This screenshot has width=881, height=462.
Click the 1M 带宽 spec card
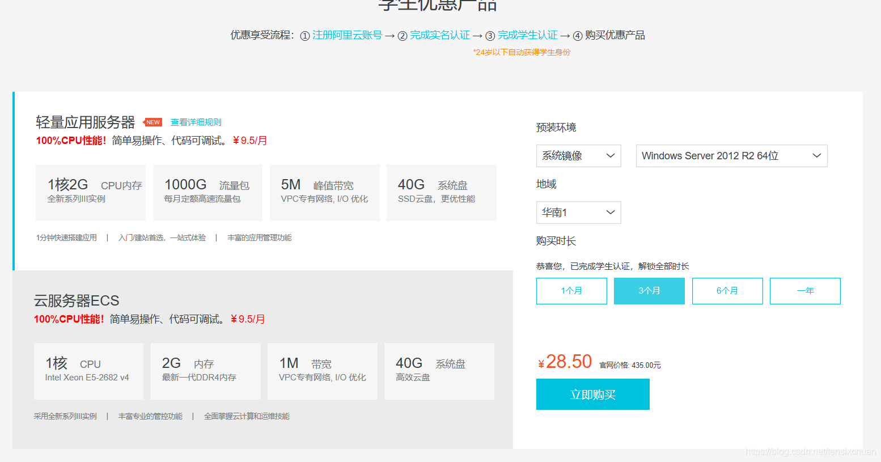pos(323,371)
